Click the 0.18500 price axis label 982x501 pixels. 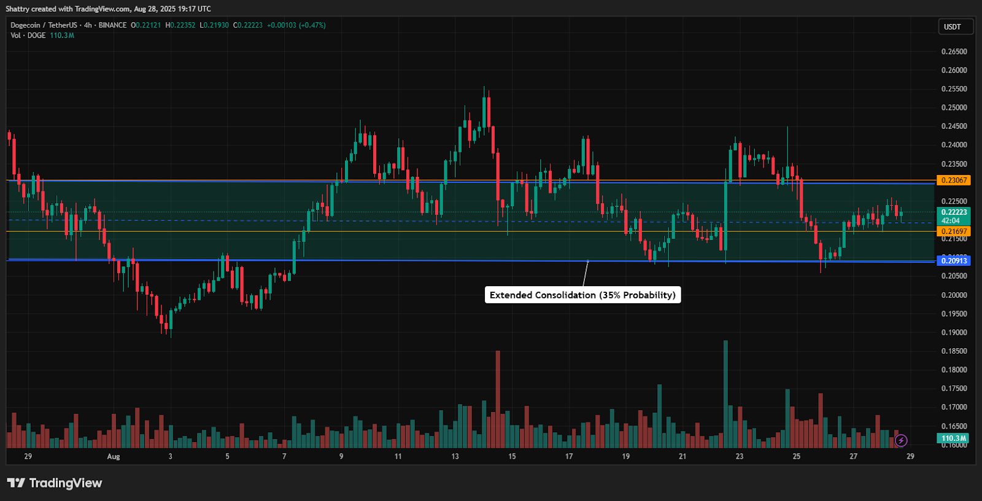[x=954, y=351]
